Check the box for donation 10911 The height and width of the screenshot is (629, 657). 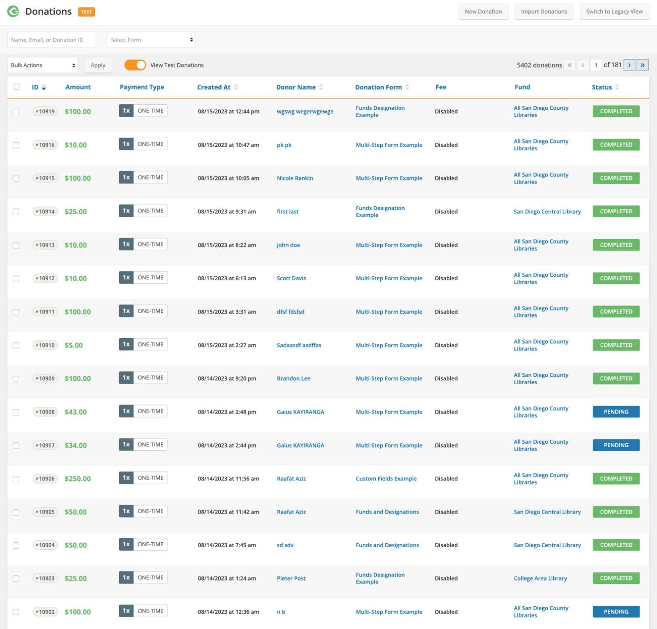tap(16, 312)
